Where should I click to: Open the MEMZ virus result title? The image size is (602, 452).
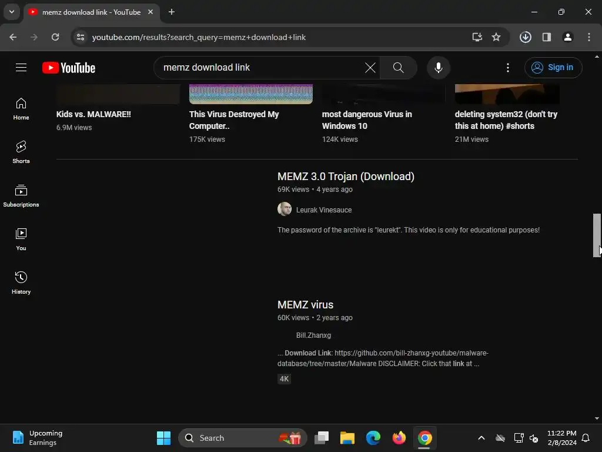point(305,305)
